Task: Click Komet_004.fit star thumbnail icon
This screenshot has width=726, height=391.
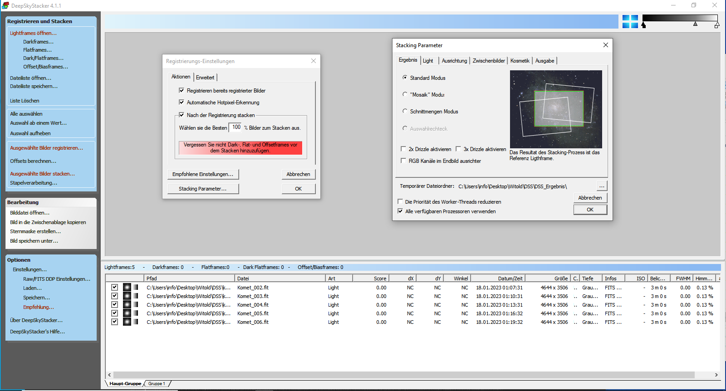Action: click(127, 304)
